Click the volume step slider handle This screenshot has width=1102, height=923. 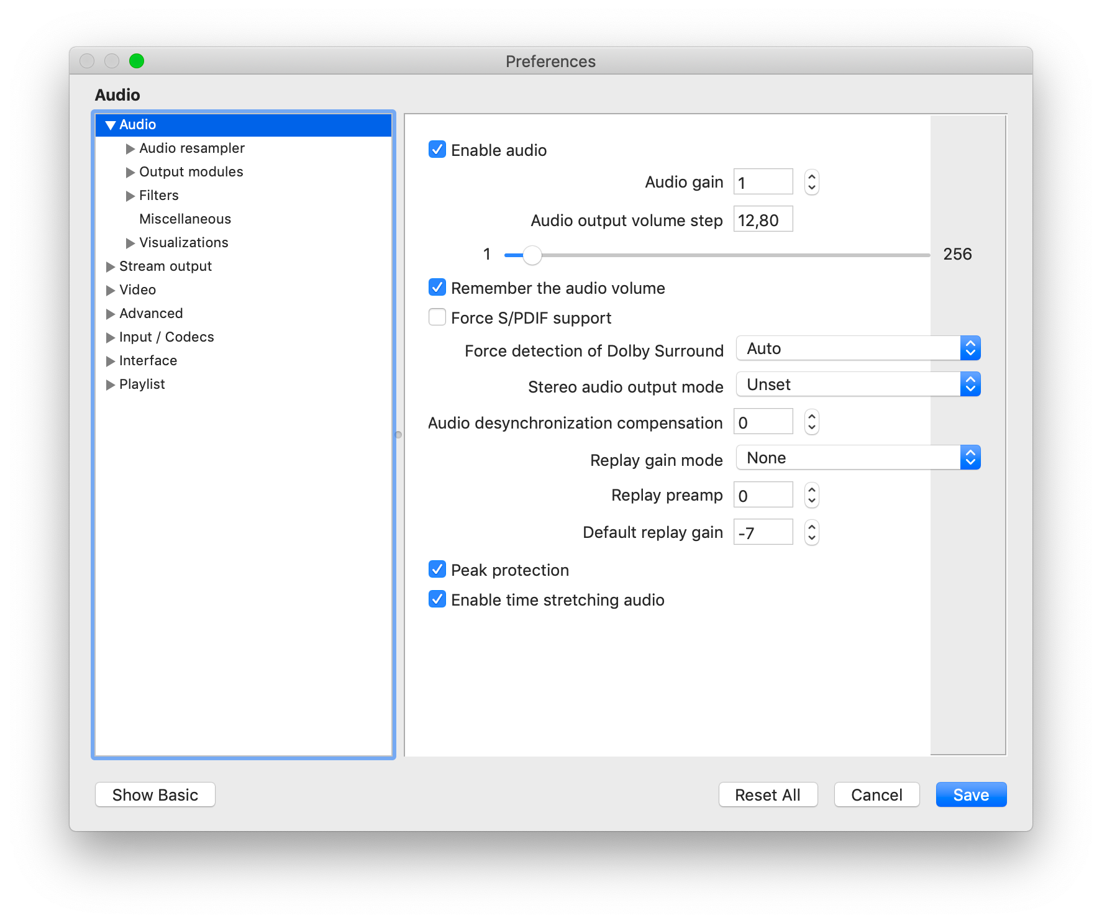click(x=532, y=255)
